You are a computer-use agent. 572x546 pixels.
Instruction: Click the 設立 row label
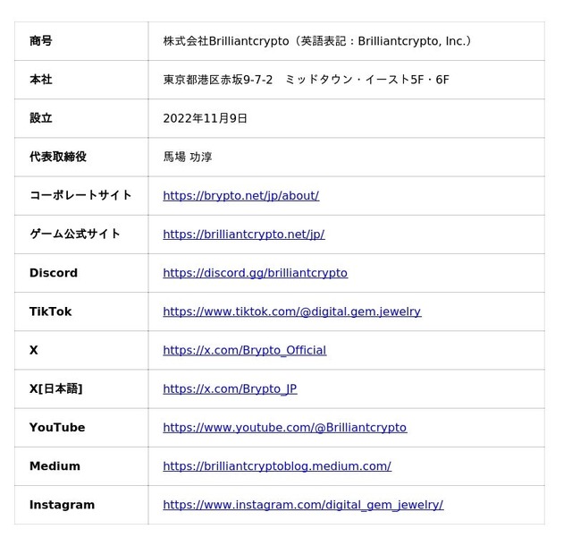pyautogui.click(x=41, y=118)
